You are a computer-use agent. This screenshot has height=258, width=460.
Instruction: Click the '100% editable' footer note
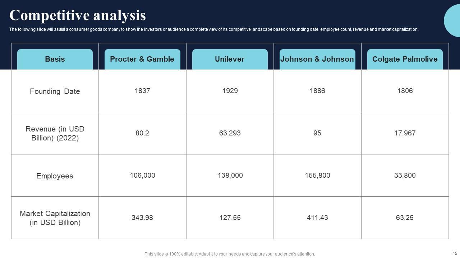[x=230, y=254]
